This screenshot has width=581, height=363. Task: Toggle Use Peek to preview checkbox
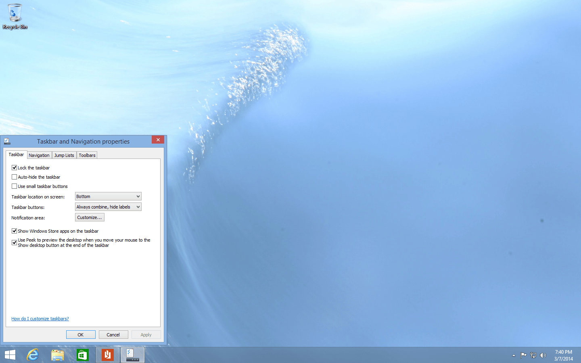tap(14, 242)
